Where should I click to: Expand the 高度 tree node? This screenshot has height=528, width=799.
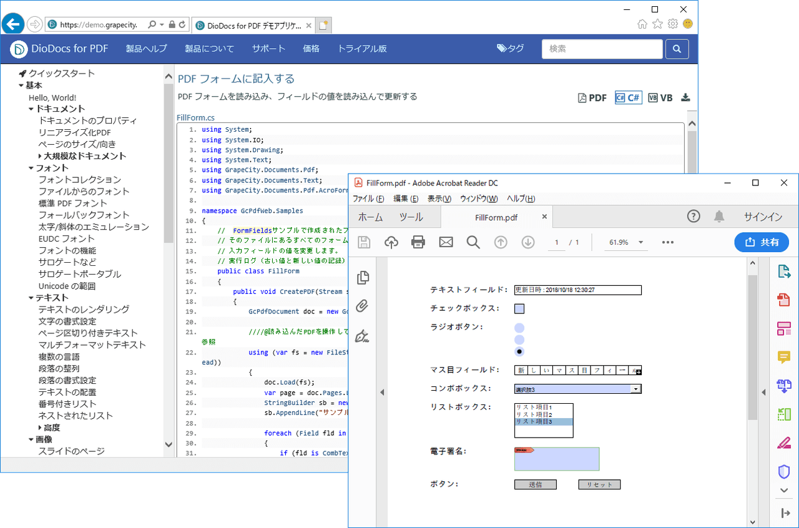click(41, 428)
